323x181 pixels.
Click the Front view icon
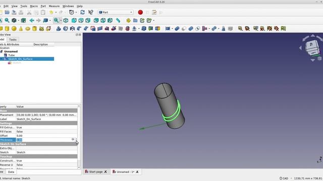coord(74,20)
